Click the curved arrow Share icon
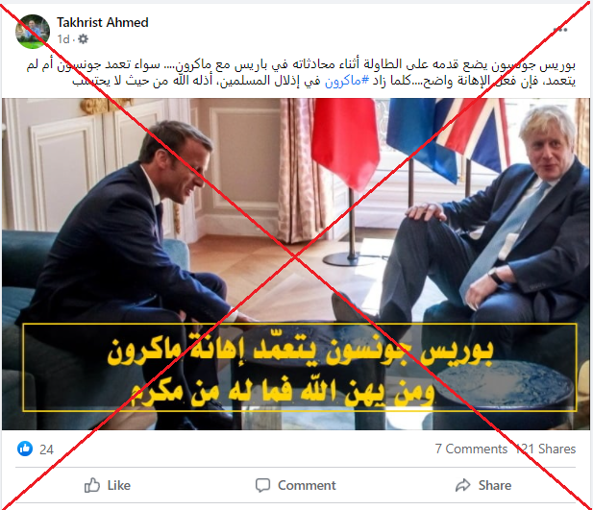 point(463,485)
